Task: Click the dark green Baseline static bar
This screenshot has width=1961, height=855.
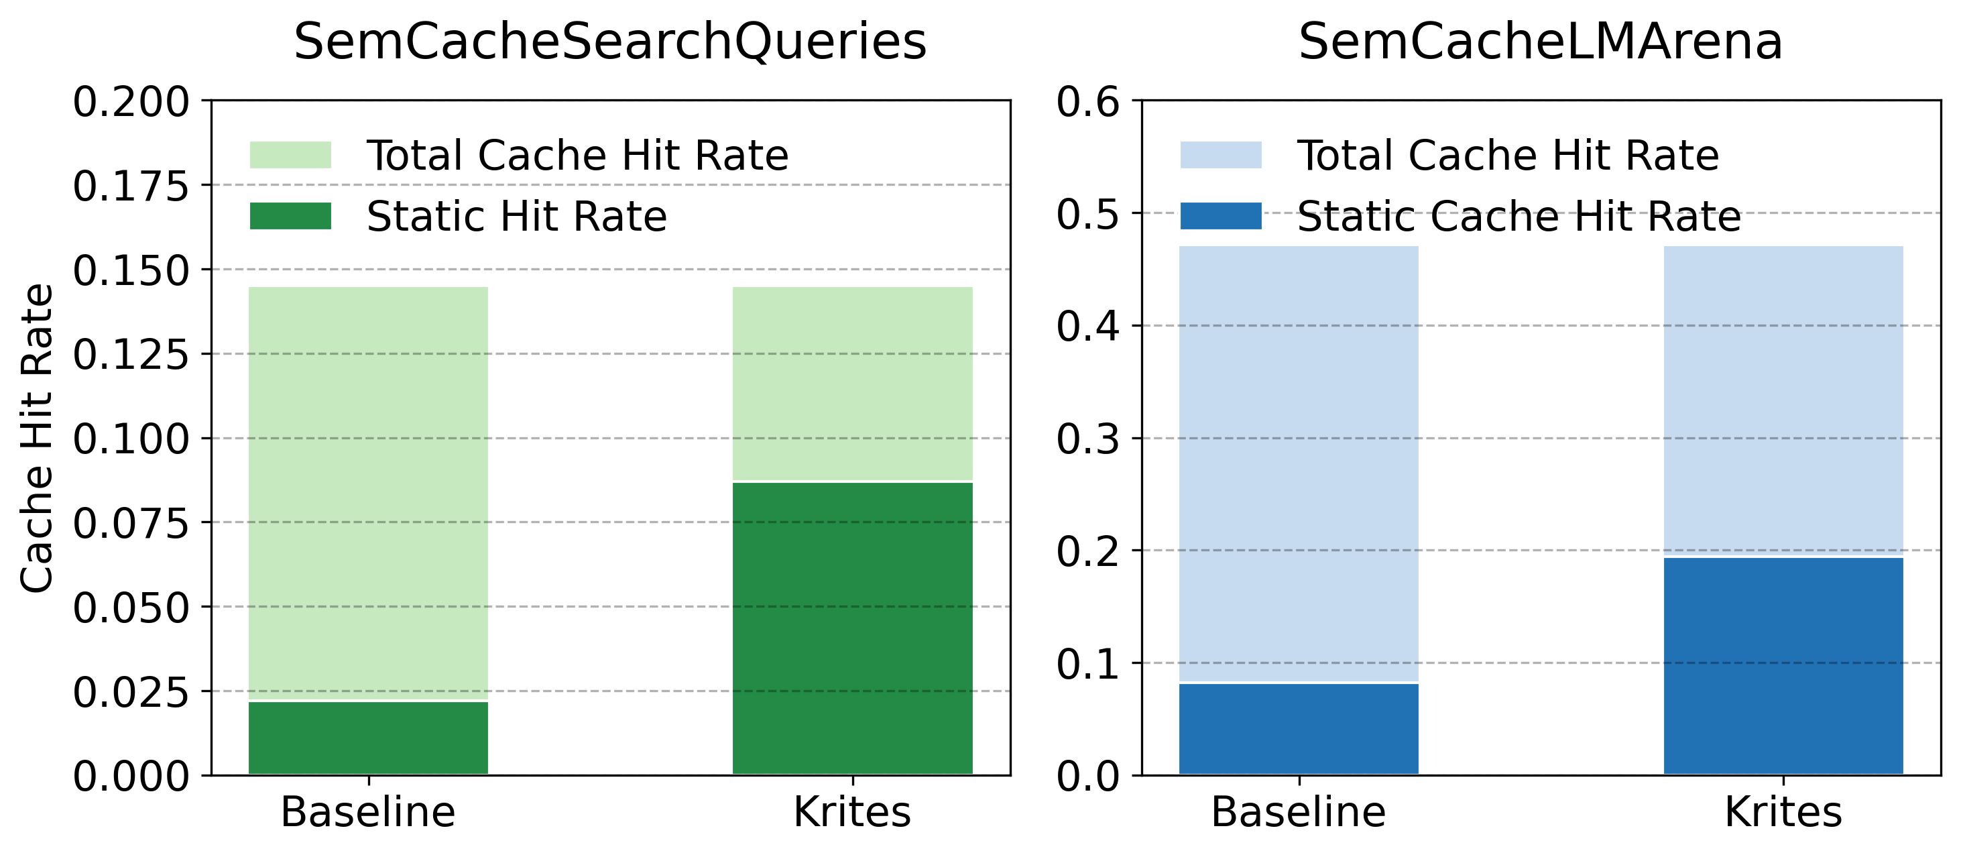Action: point(369,737)
